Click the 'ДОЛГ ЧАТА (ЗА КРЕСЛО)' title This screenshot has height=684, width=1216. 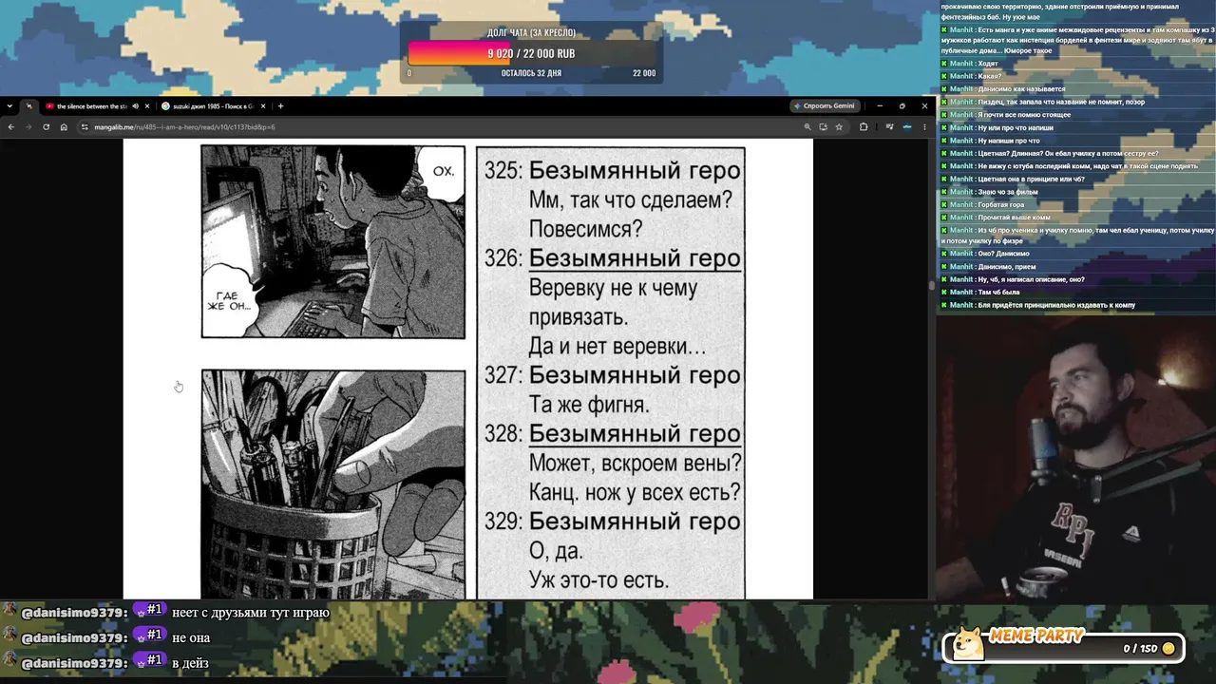click(531, 33)
